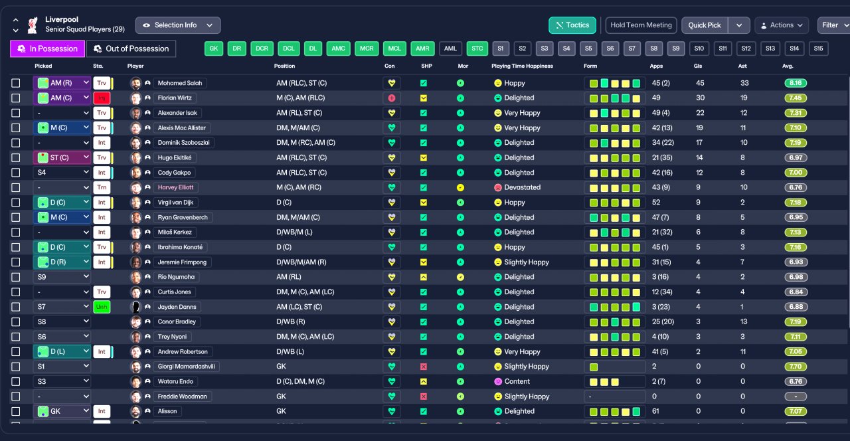Viewport: 850px width, 441px height.
Task: Open the arrow dropdown next to Quick Pick
Action: (739, 25)
